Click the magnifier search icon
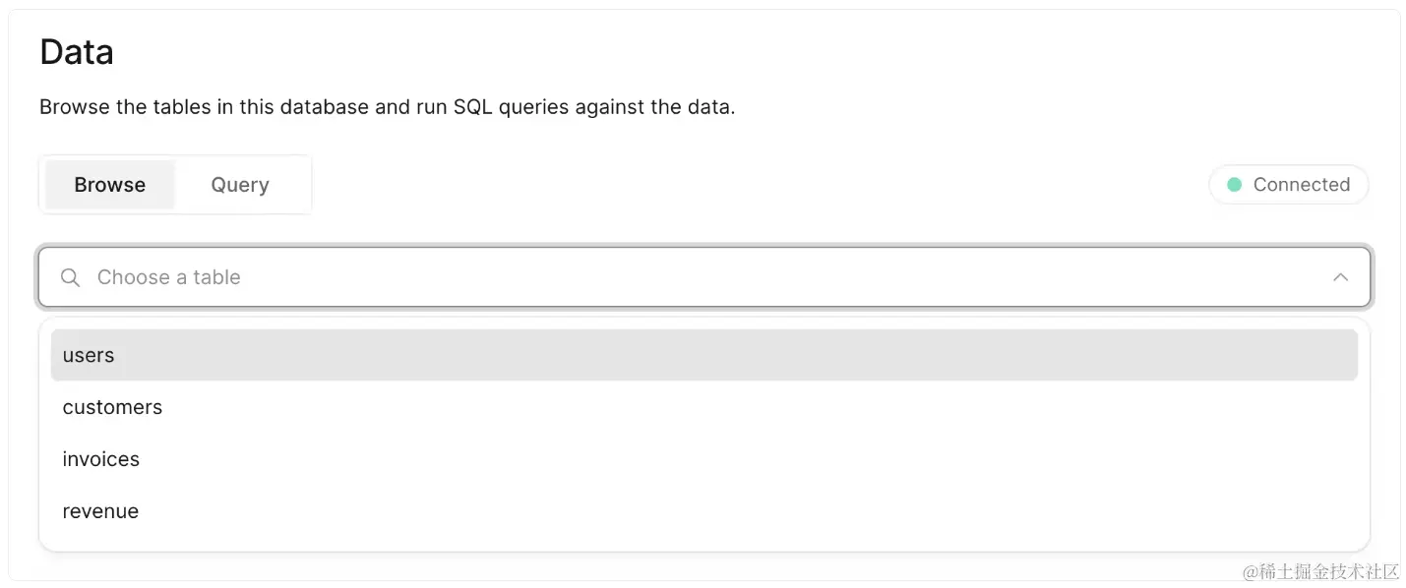The width and height of the screenshot is (1406, 588). (x=70, y=277)
